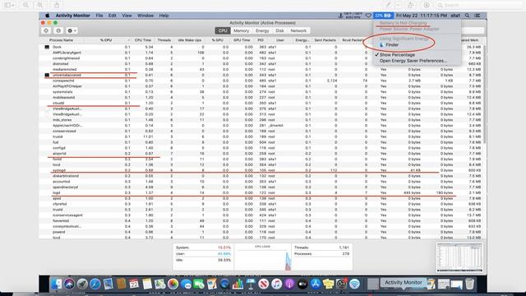Open Photos from the Dock
The image size is (526, 296).
173,284
